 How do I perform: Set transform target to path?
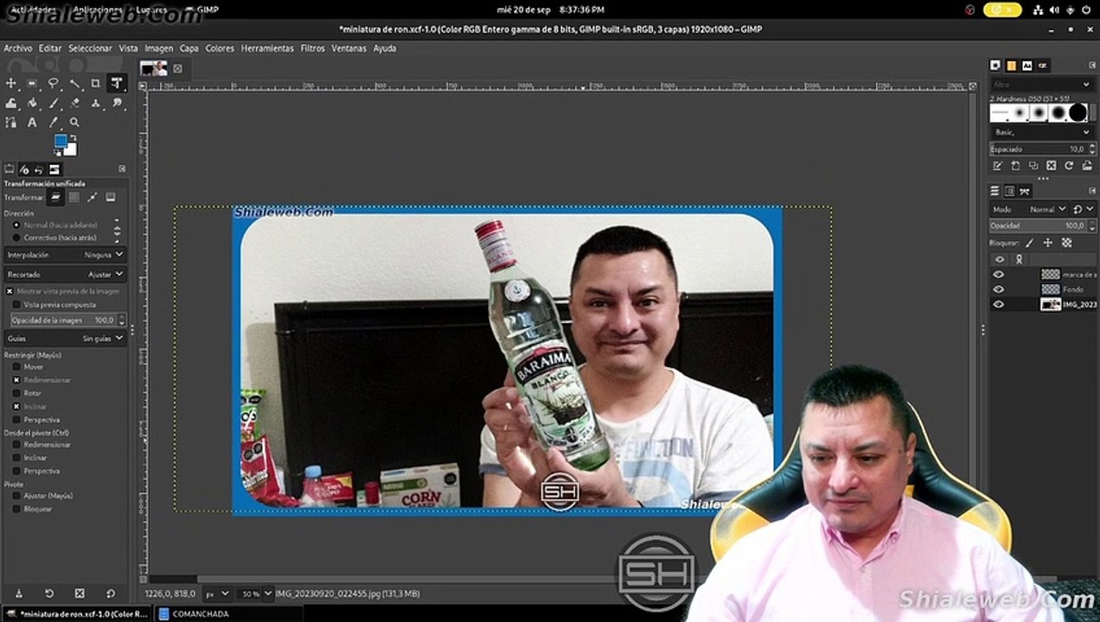(93, 197)
